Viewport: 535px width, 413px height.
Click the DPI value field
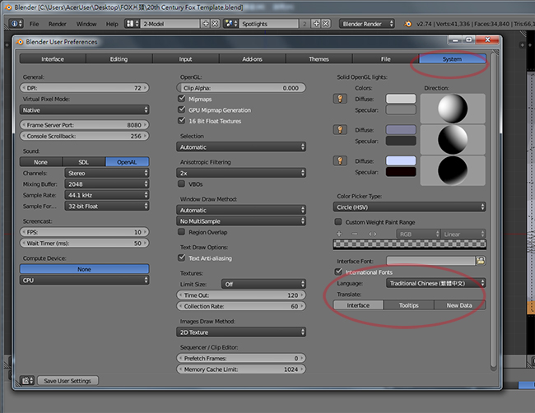[x=84, y=88]
